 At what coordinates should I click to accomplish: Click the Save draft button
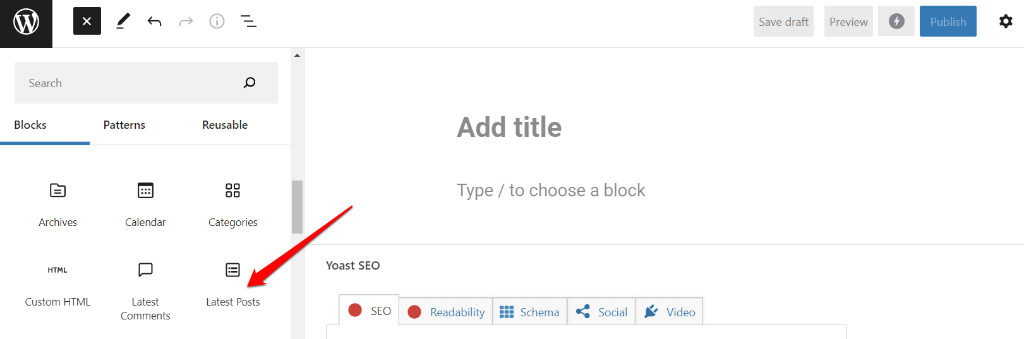783,21
